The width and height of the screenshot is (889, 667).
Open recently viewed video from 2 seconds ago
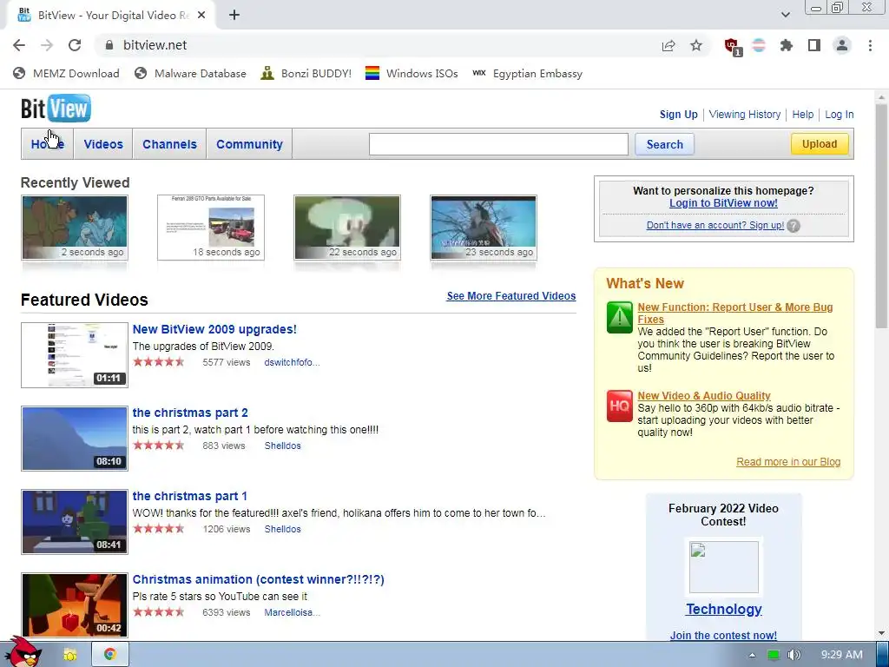coord(75,228)
